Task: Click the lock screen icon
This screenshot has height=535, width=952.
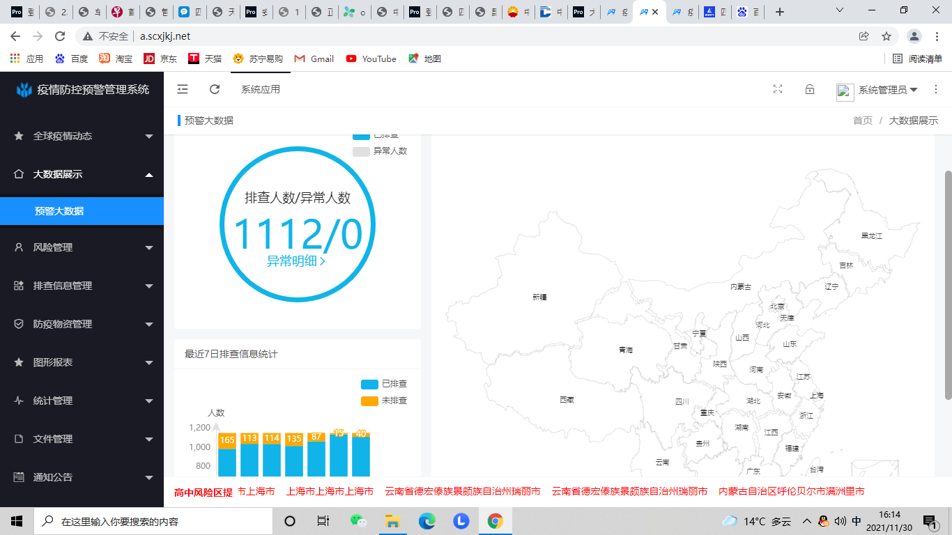Action: [810, 89]
